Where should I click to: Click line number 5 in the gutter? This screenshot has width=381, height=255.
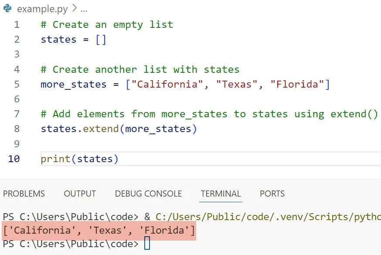pos(17,84)
